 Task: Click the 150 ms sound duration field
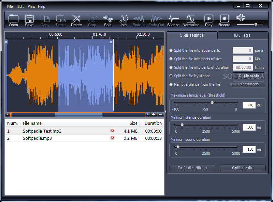click(249, 149)
